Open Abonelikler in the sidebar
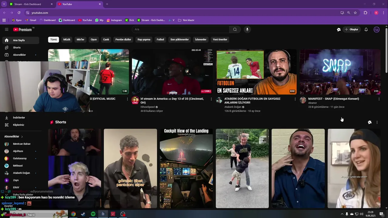The height and width of the screenshot is (218, 388). [21, 55]
